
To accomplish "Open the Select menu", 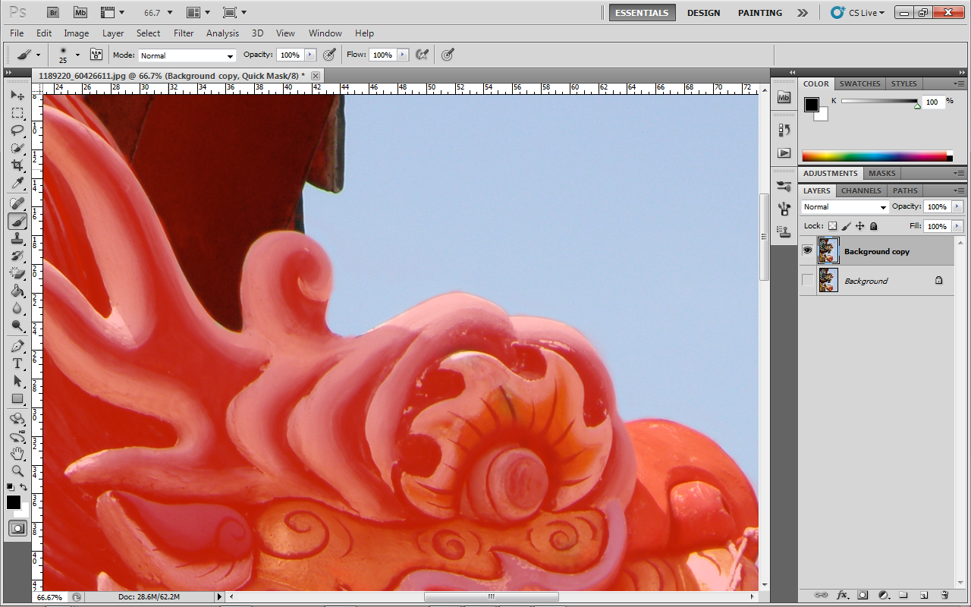I will (x=149, y=33).
